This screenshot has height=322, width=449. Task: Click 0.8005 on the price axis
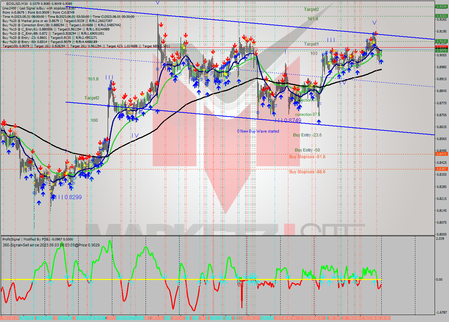[x=441, y=234]
